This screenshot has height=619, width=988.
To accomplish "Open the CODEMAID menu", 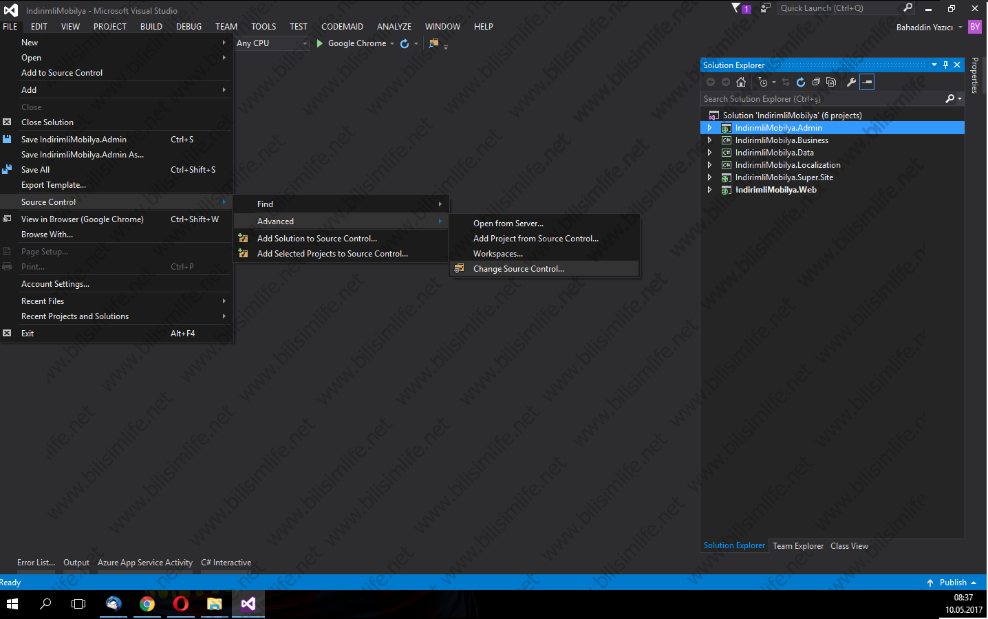I will 342,27.
